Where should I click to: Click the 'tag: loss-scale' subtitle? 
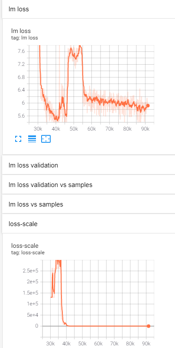point(28,253)
